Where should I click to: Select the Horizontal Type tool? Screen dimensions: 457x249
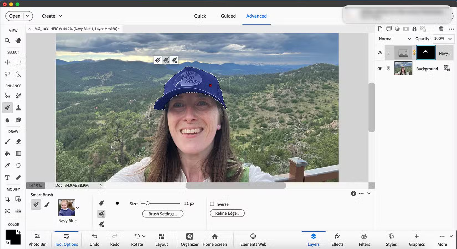(7, 178)
